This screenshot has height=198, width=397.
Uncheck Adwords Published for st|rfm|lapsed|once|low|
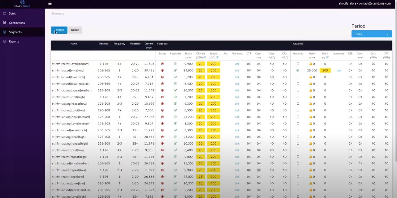(x=298, y=70)
